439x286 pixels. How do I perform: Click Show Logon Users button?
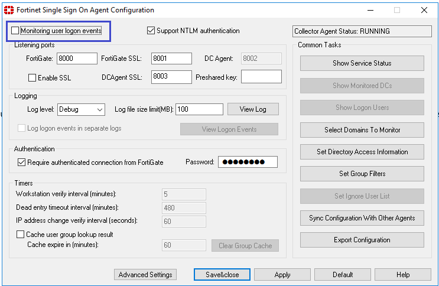pyautogui.click(x=362, y=108)
